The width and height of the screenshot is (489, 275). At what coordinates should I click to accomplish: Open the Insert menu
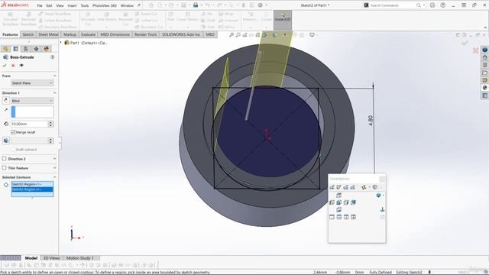coord(72,5)
